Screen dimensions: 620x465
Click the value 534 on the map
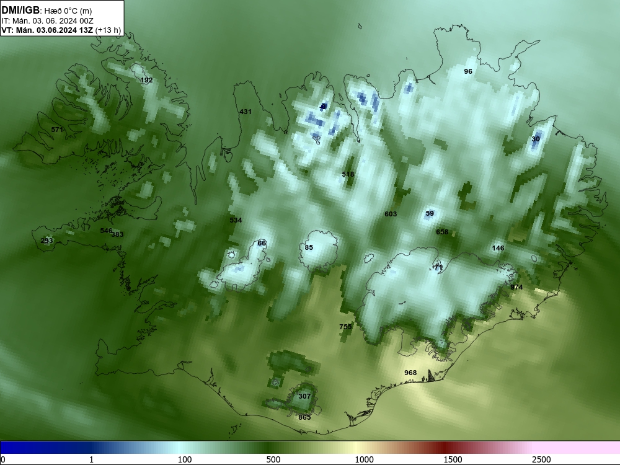pyautogui.click(x=236, y=220)
